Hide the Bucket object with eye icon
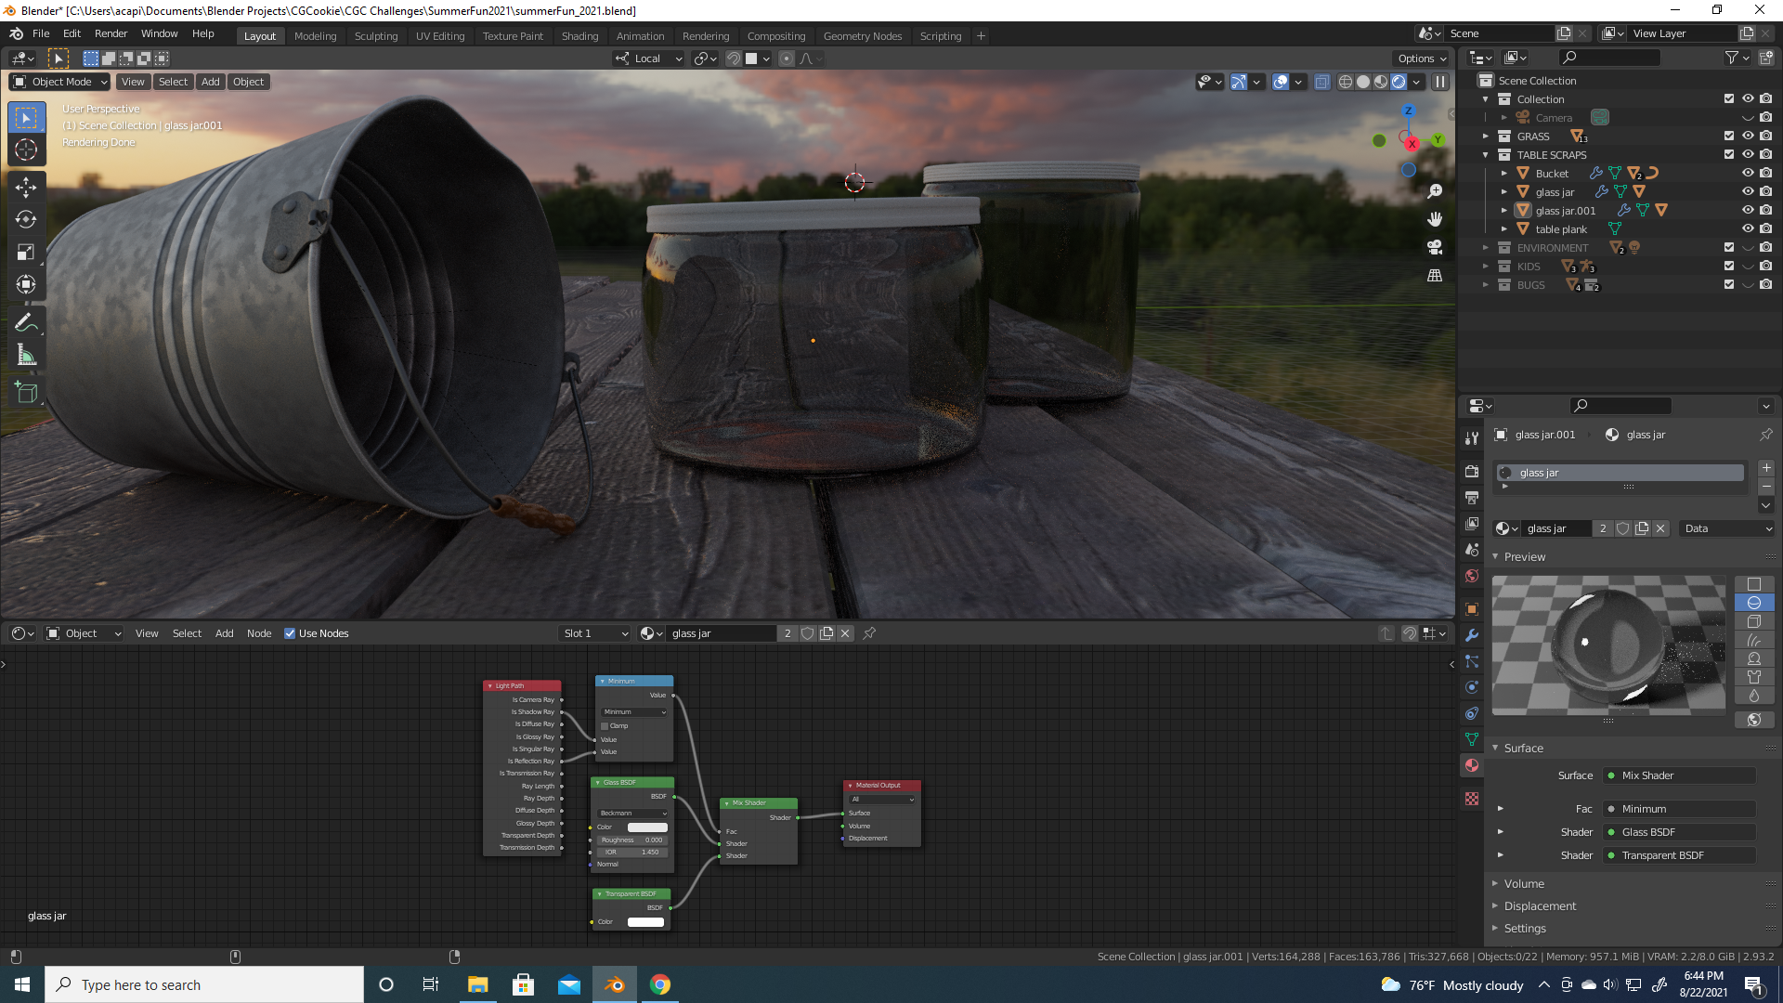This screenshot has height=1003, width=1783. [x=1747, y=174]
